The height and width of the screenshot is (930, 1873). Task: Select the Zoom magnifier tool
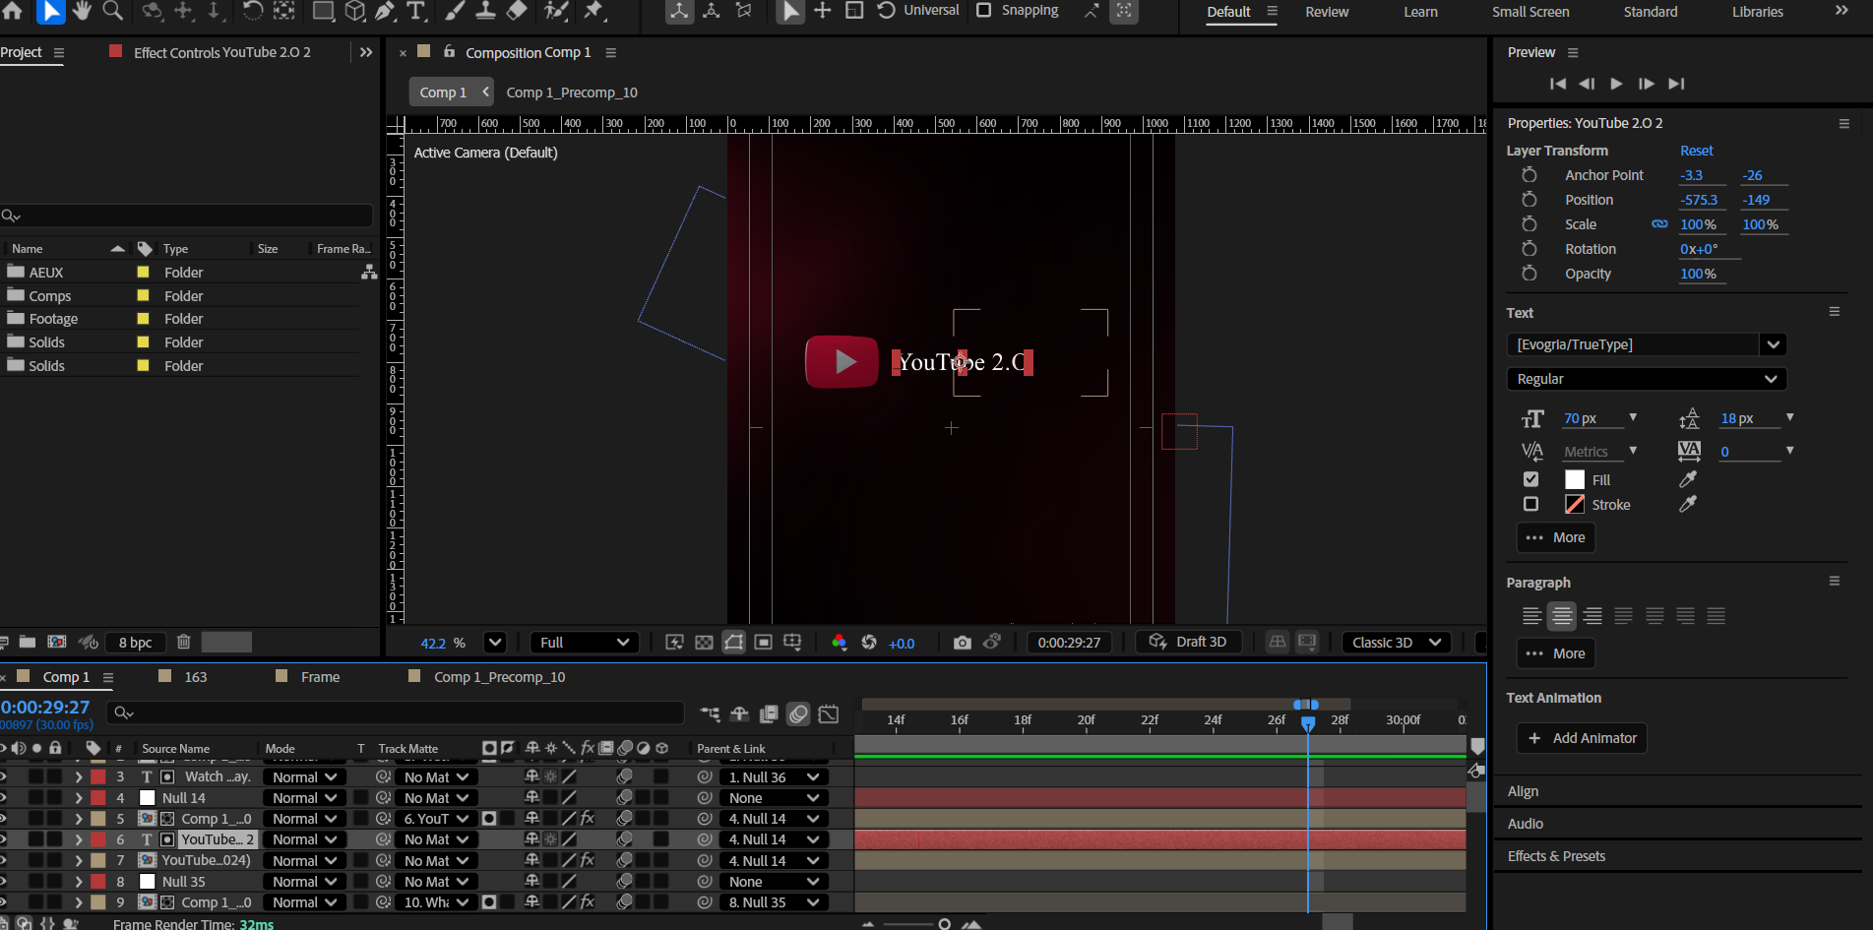point(113,11)
